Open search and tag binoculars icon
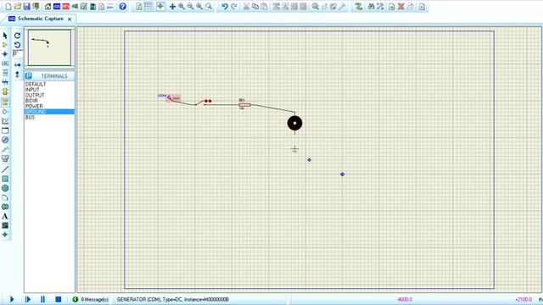Image resolution: width=543 pixels, height=305 pixels. point(371,6)
